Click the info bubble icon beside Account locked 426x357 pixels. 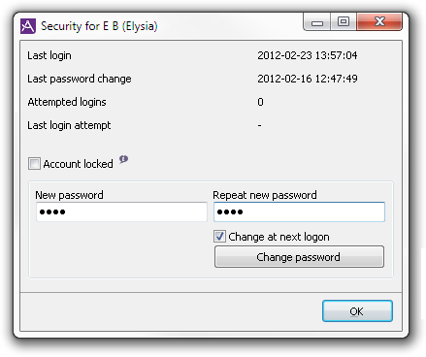tap(123, 159)
